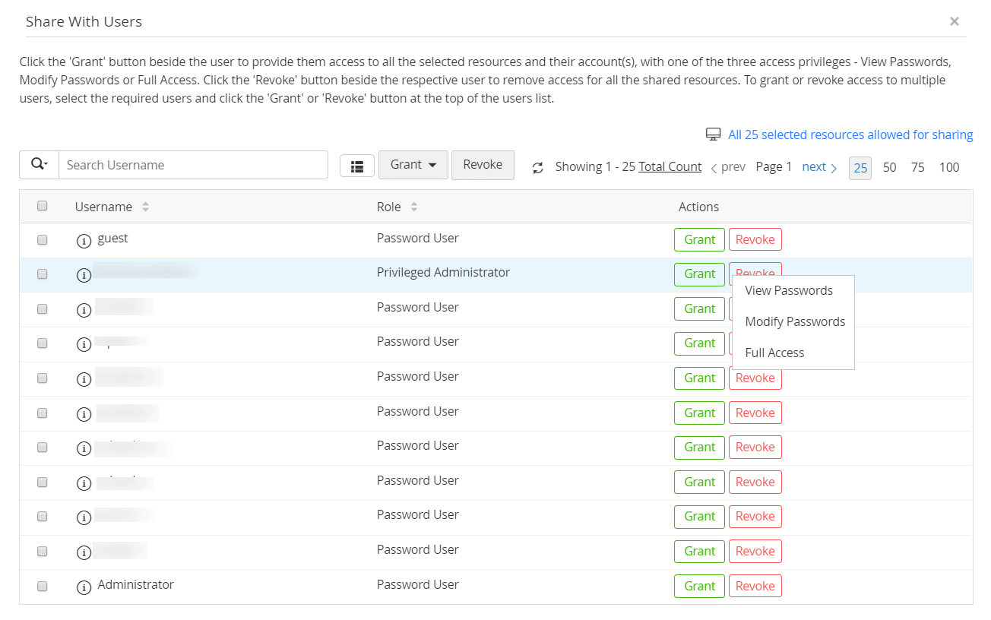Screen dimensions: 991x620
Task: Open the column chooser list icon
Action: (357, 166)
